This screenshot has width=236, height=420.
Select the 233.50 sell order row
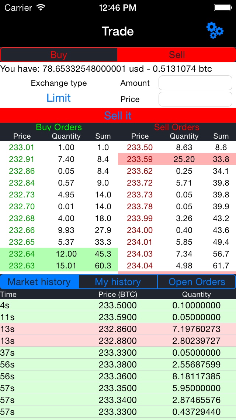click(x=177, y=147)
